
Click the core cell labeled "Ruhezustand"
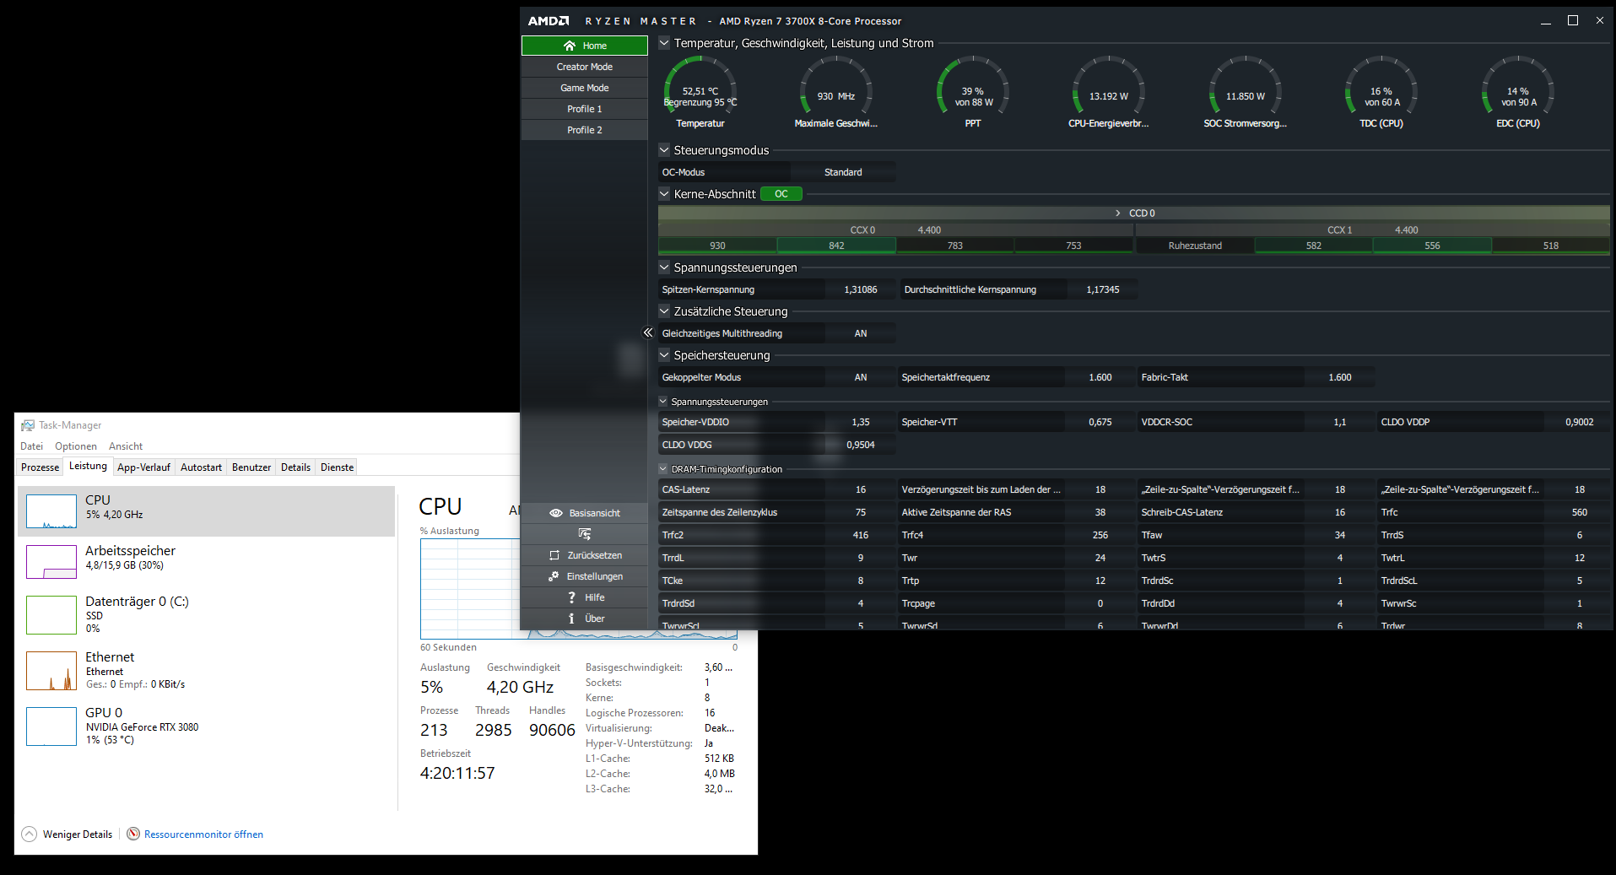(x=1195, y=246)
